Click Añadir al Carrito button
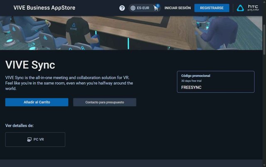Screen dimensions: 266x167 pyautogui.click(x=37, y=102)
